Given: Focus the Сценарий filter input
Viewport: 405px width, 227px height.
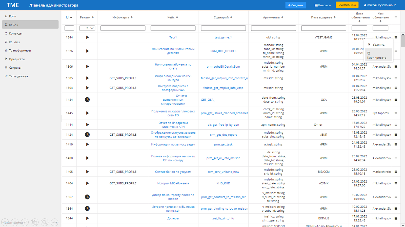Looking at the screenshot, I should coord(223,28).
